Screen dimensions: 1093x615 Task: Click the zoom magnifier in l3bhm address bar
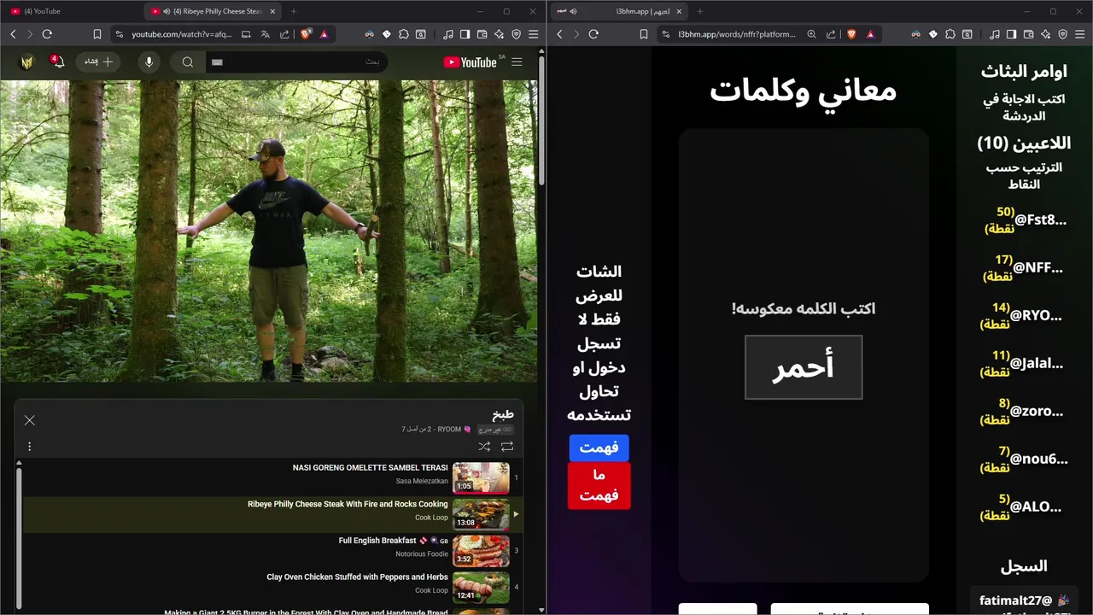[812, 34]
